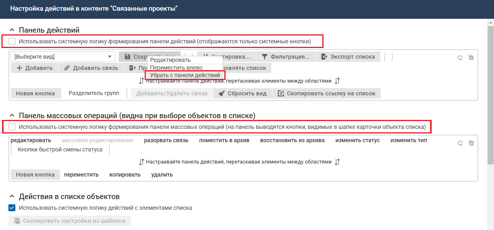Select Убрать с панели действий in context menu

[185, 75]
